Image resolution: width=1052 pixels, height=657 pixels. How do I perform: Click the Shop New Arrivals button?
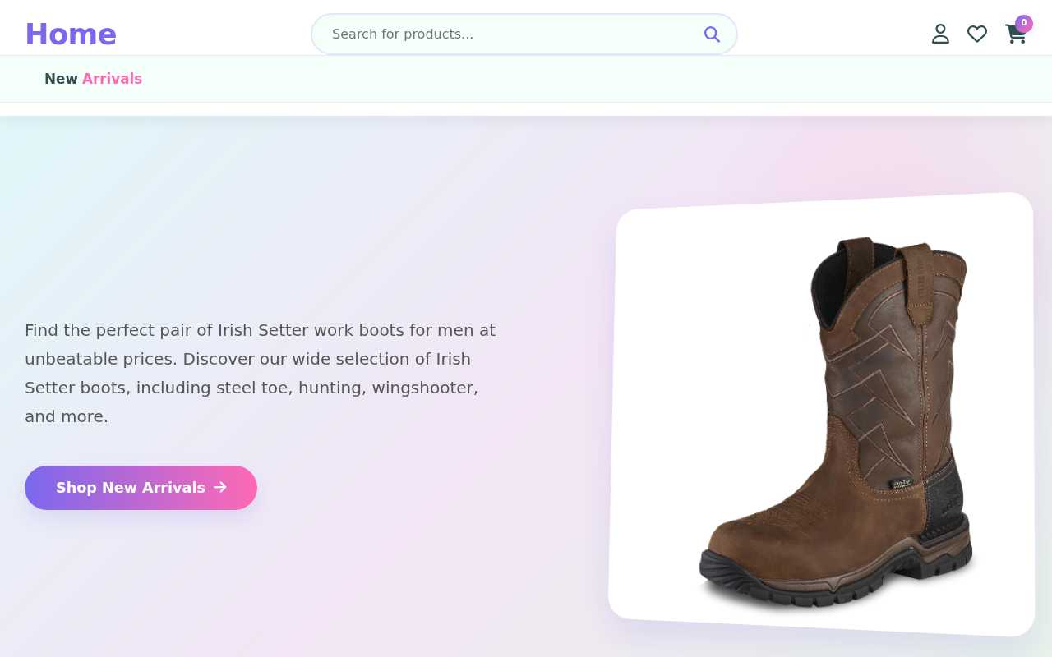click(141, 488)
